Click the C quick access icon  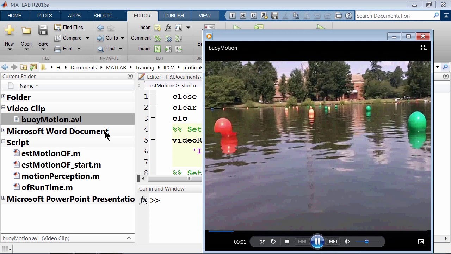click(254, 16)
